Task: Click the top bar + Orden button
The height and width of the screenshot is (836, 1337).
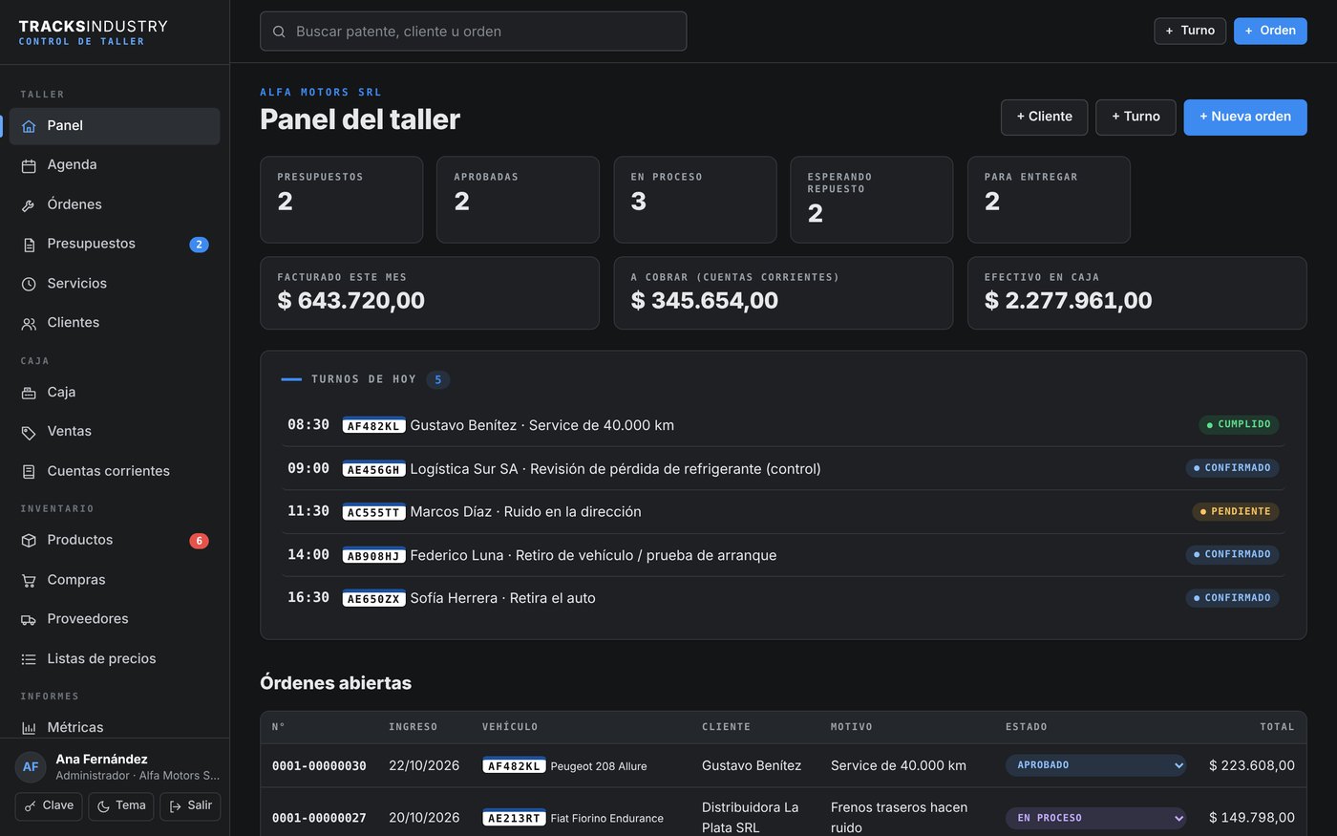Action: (1270, 31)
